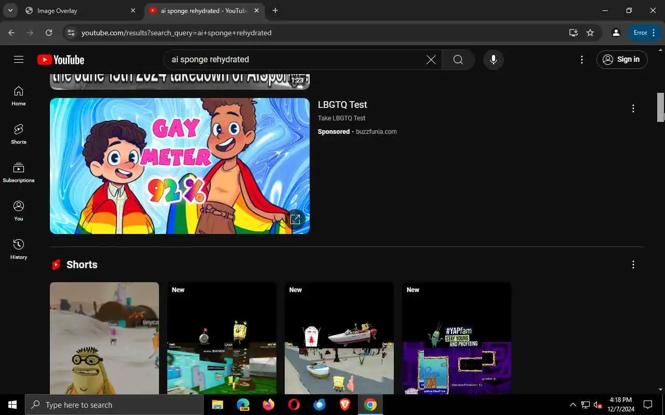This screenshot has height=415, width=665.
Task: Click the page vertical scrollbar thumb
Action: [661, 107]
